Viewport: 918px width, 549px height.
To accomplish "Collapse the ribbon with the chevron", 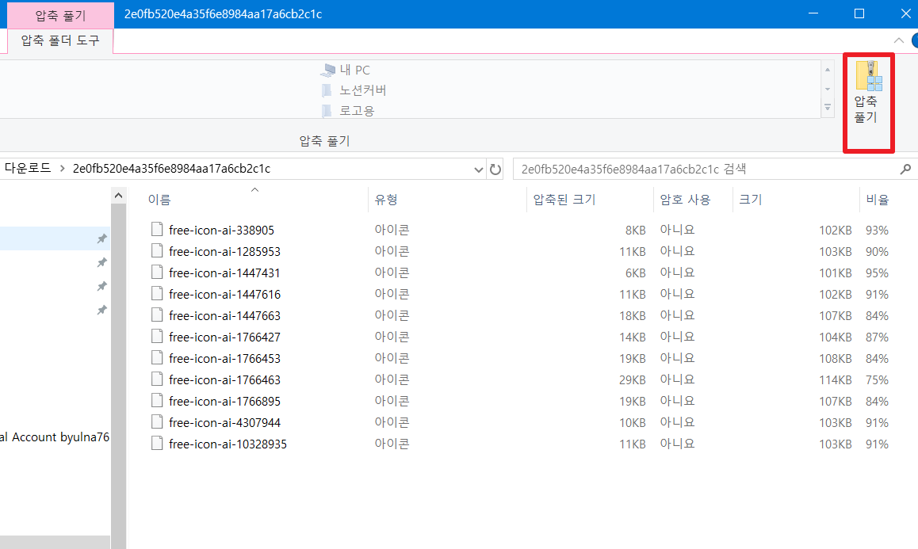I will [x=899, y=40].
